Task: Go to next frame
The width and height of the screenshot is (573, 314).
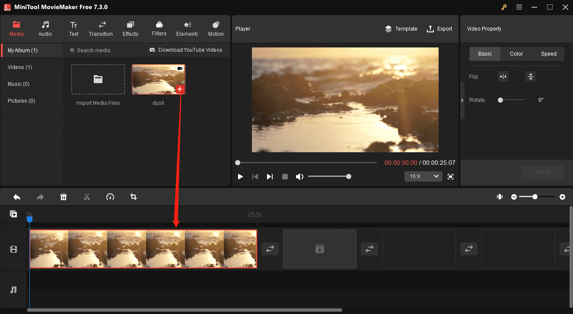Action: click(x=270, y=176)
